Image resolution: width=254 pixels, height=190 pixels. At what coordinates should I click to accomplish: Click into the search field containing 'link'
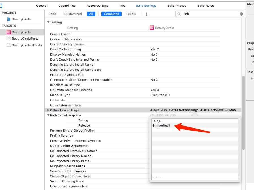pos(210,14)
